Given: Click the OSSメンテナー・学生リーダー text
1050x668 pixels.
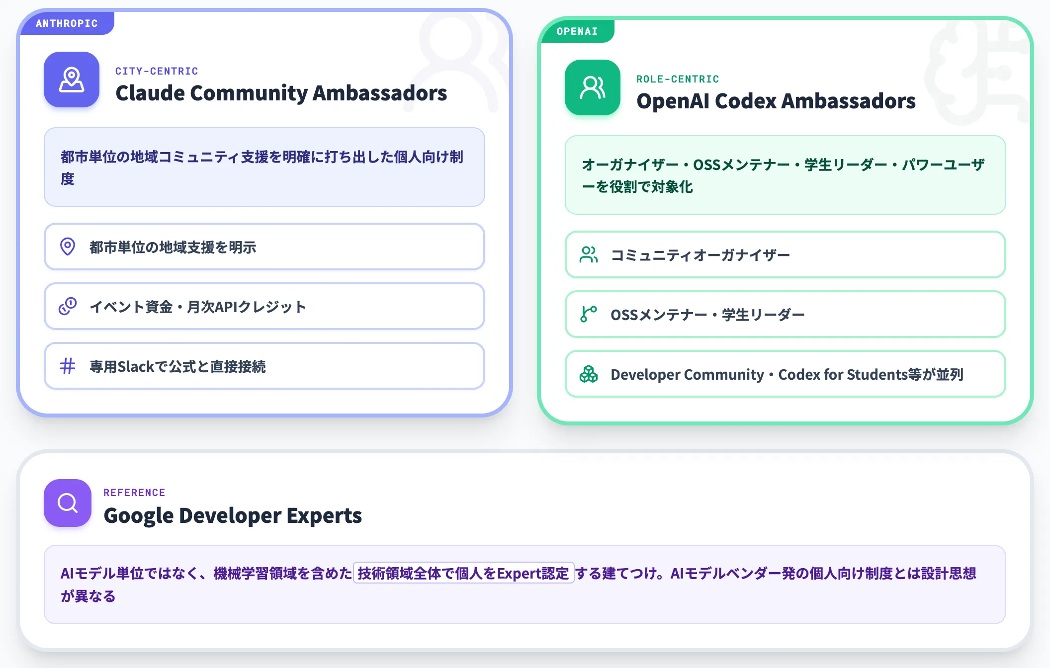Looking at the screenshot, I should (707, 315).
